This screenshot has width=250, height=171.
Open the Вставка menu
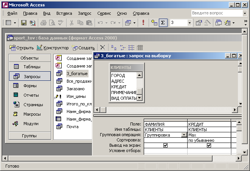tap(64, 13)
